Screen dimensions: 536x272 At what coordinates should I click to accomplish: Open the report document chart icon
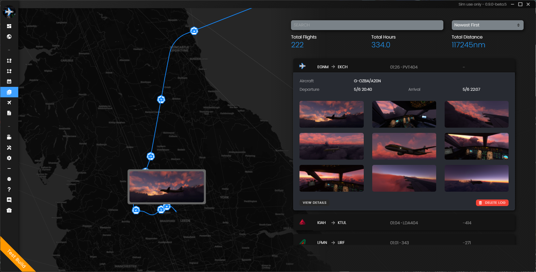(x=9, y=113)
